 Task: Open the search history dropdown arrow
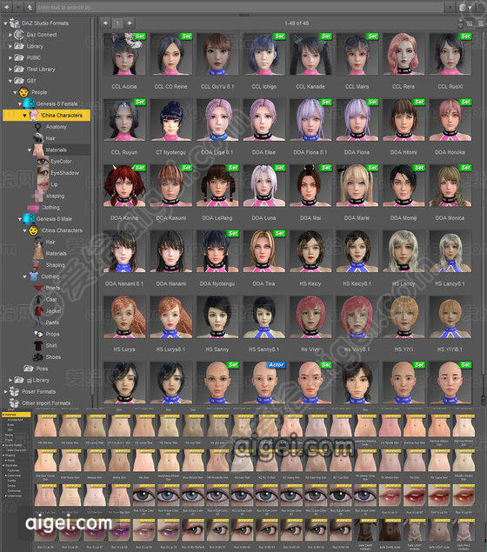[450, 7]
